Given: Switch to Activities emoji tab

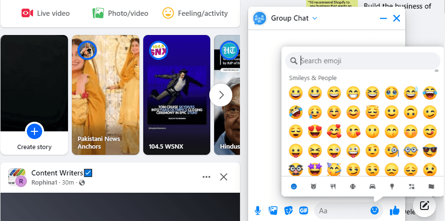Looking at the screenshot, I should [x=353, y=186].
